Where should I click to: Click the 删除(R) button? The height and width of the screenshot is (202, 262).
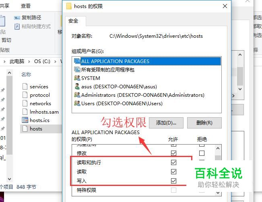(204, 123)
